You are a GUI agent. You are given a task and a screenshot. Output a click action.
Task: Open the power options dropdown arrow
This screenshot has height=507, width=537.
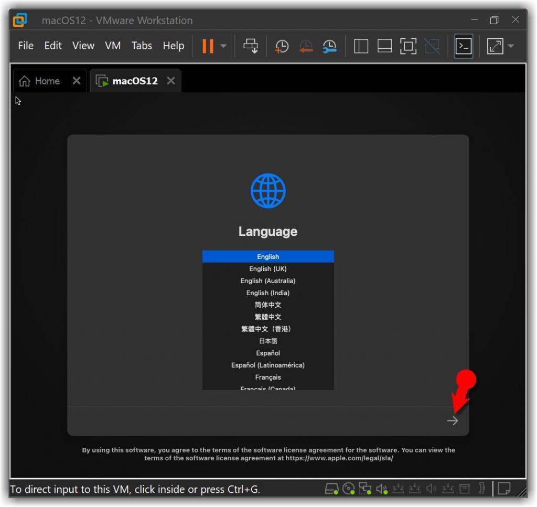(x=224, y=46)
